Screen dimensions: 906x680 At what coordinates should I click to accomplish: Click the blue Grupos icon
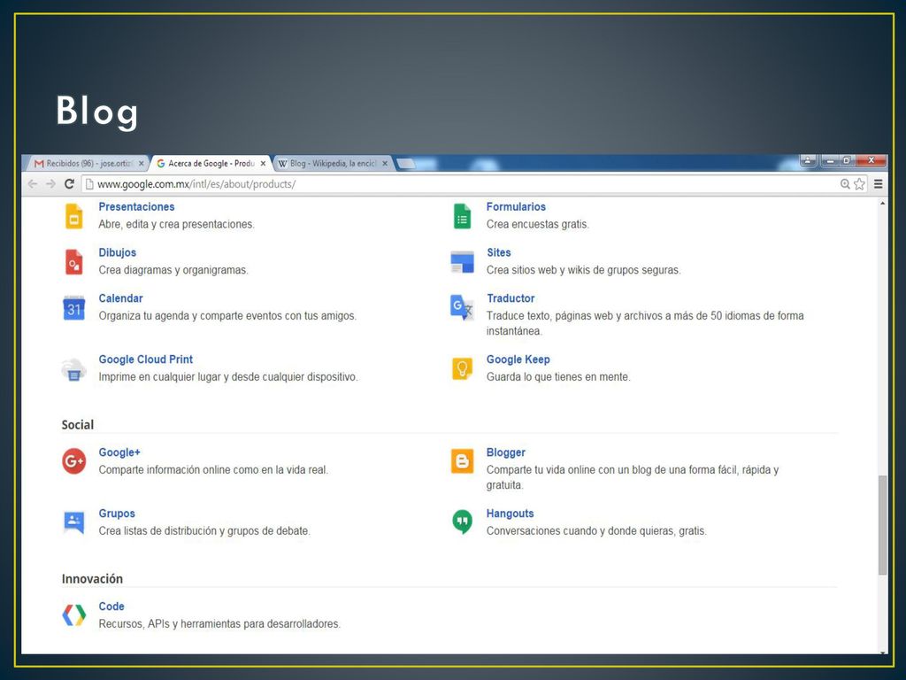click(74, 522)
